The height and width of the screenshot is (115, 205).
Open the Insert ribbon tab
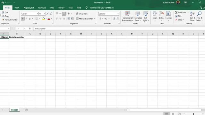coord(17,8)
